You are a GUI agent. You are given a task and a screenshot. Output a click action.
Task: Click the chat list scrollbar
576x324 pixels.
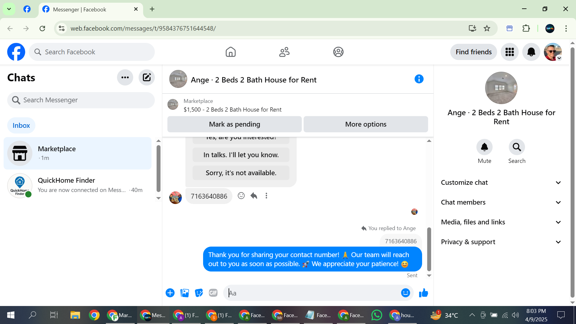tap(158, 169)
